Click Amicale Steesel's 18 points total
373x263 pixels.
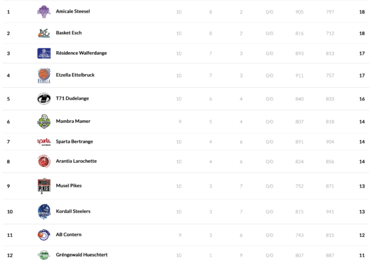point(362,12)
